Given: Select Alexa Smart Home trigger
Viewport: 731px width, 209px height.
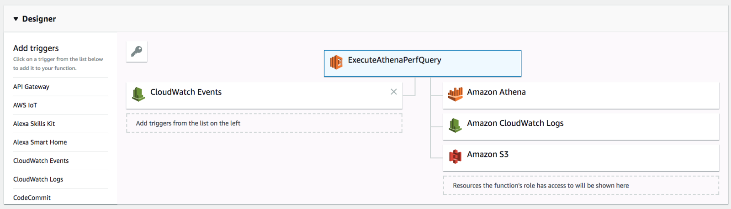Looking at the screenshot, I should (40, 142).
